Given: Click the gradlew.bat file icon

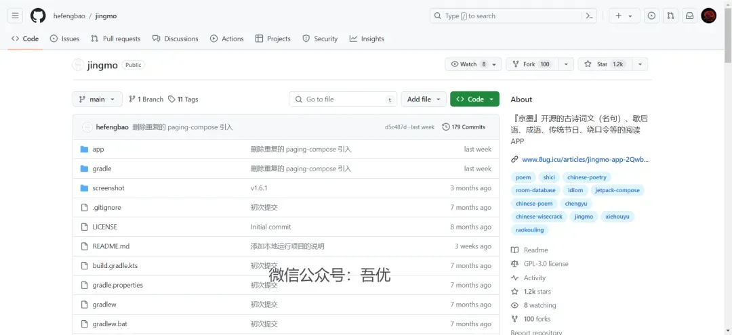Looking at the screenshot, I should 85,323.
